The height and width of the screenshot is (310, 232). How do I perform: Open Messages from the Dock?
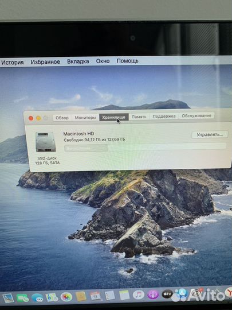37,297
